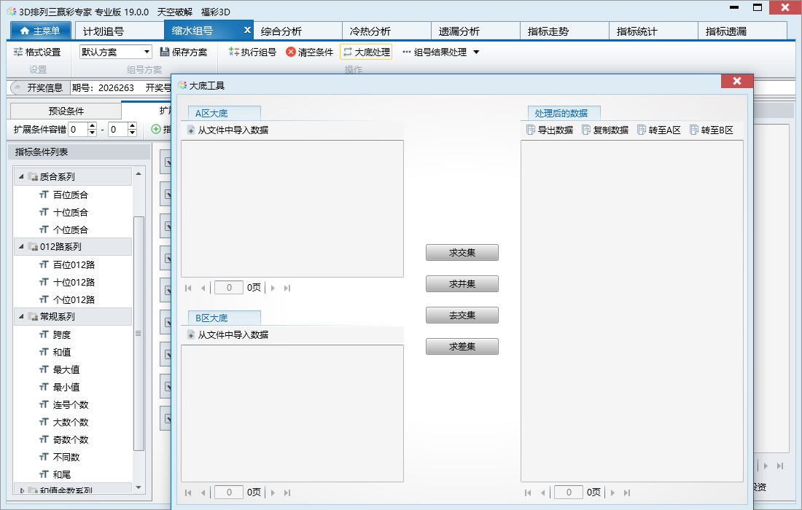Close the 大底工具 dialog
802x510 pixels.
[736, 81]
